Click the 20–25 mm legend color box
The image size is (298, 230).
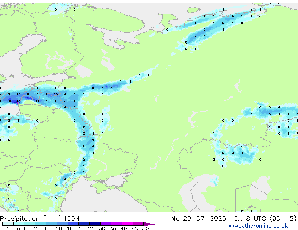click(84, 224)
